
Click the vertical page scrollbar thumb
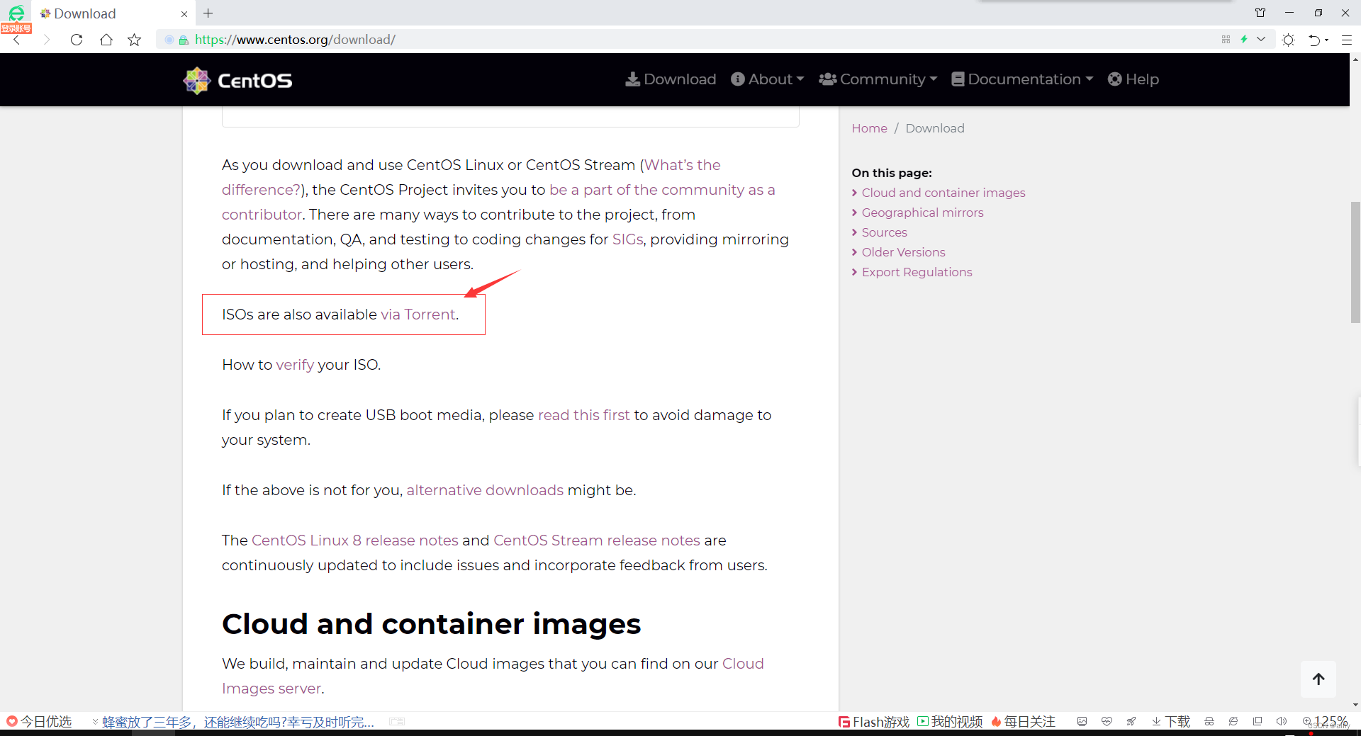1355,262
